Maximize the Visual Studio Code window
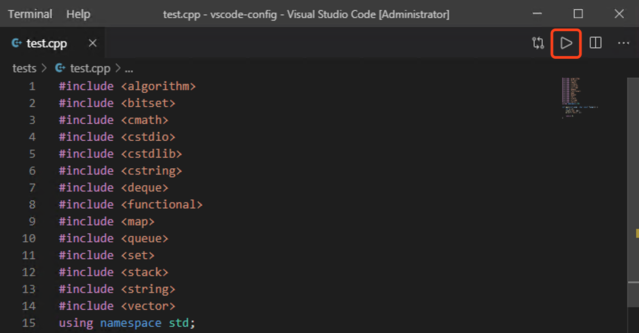 coord(578,14)
